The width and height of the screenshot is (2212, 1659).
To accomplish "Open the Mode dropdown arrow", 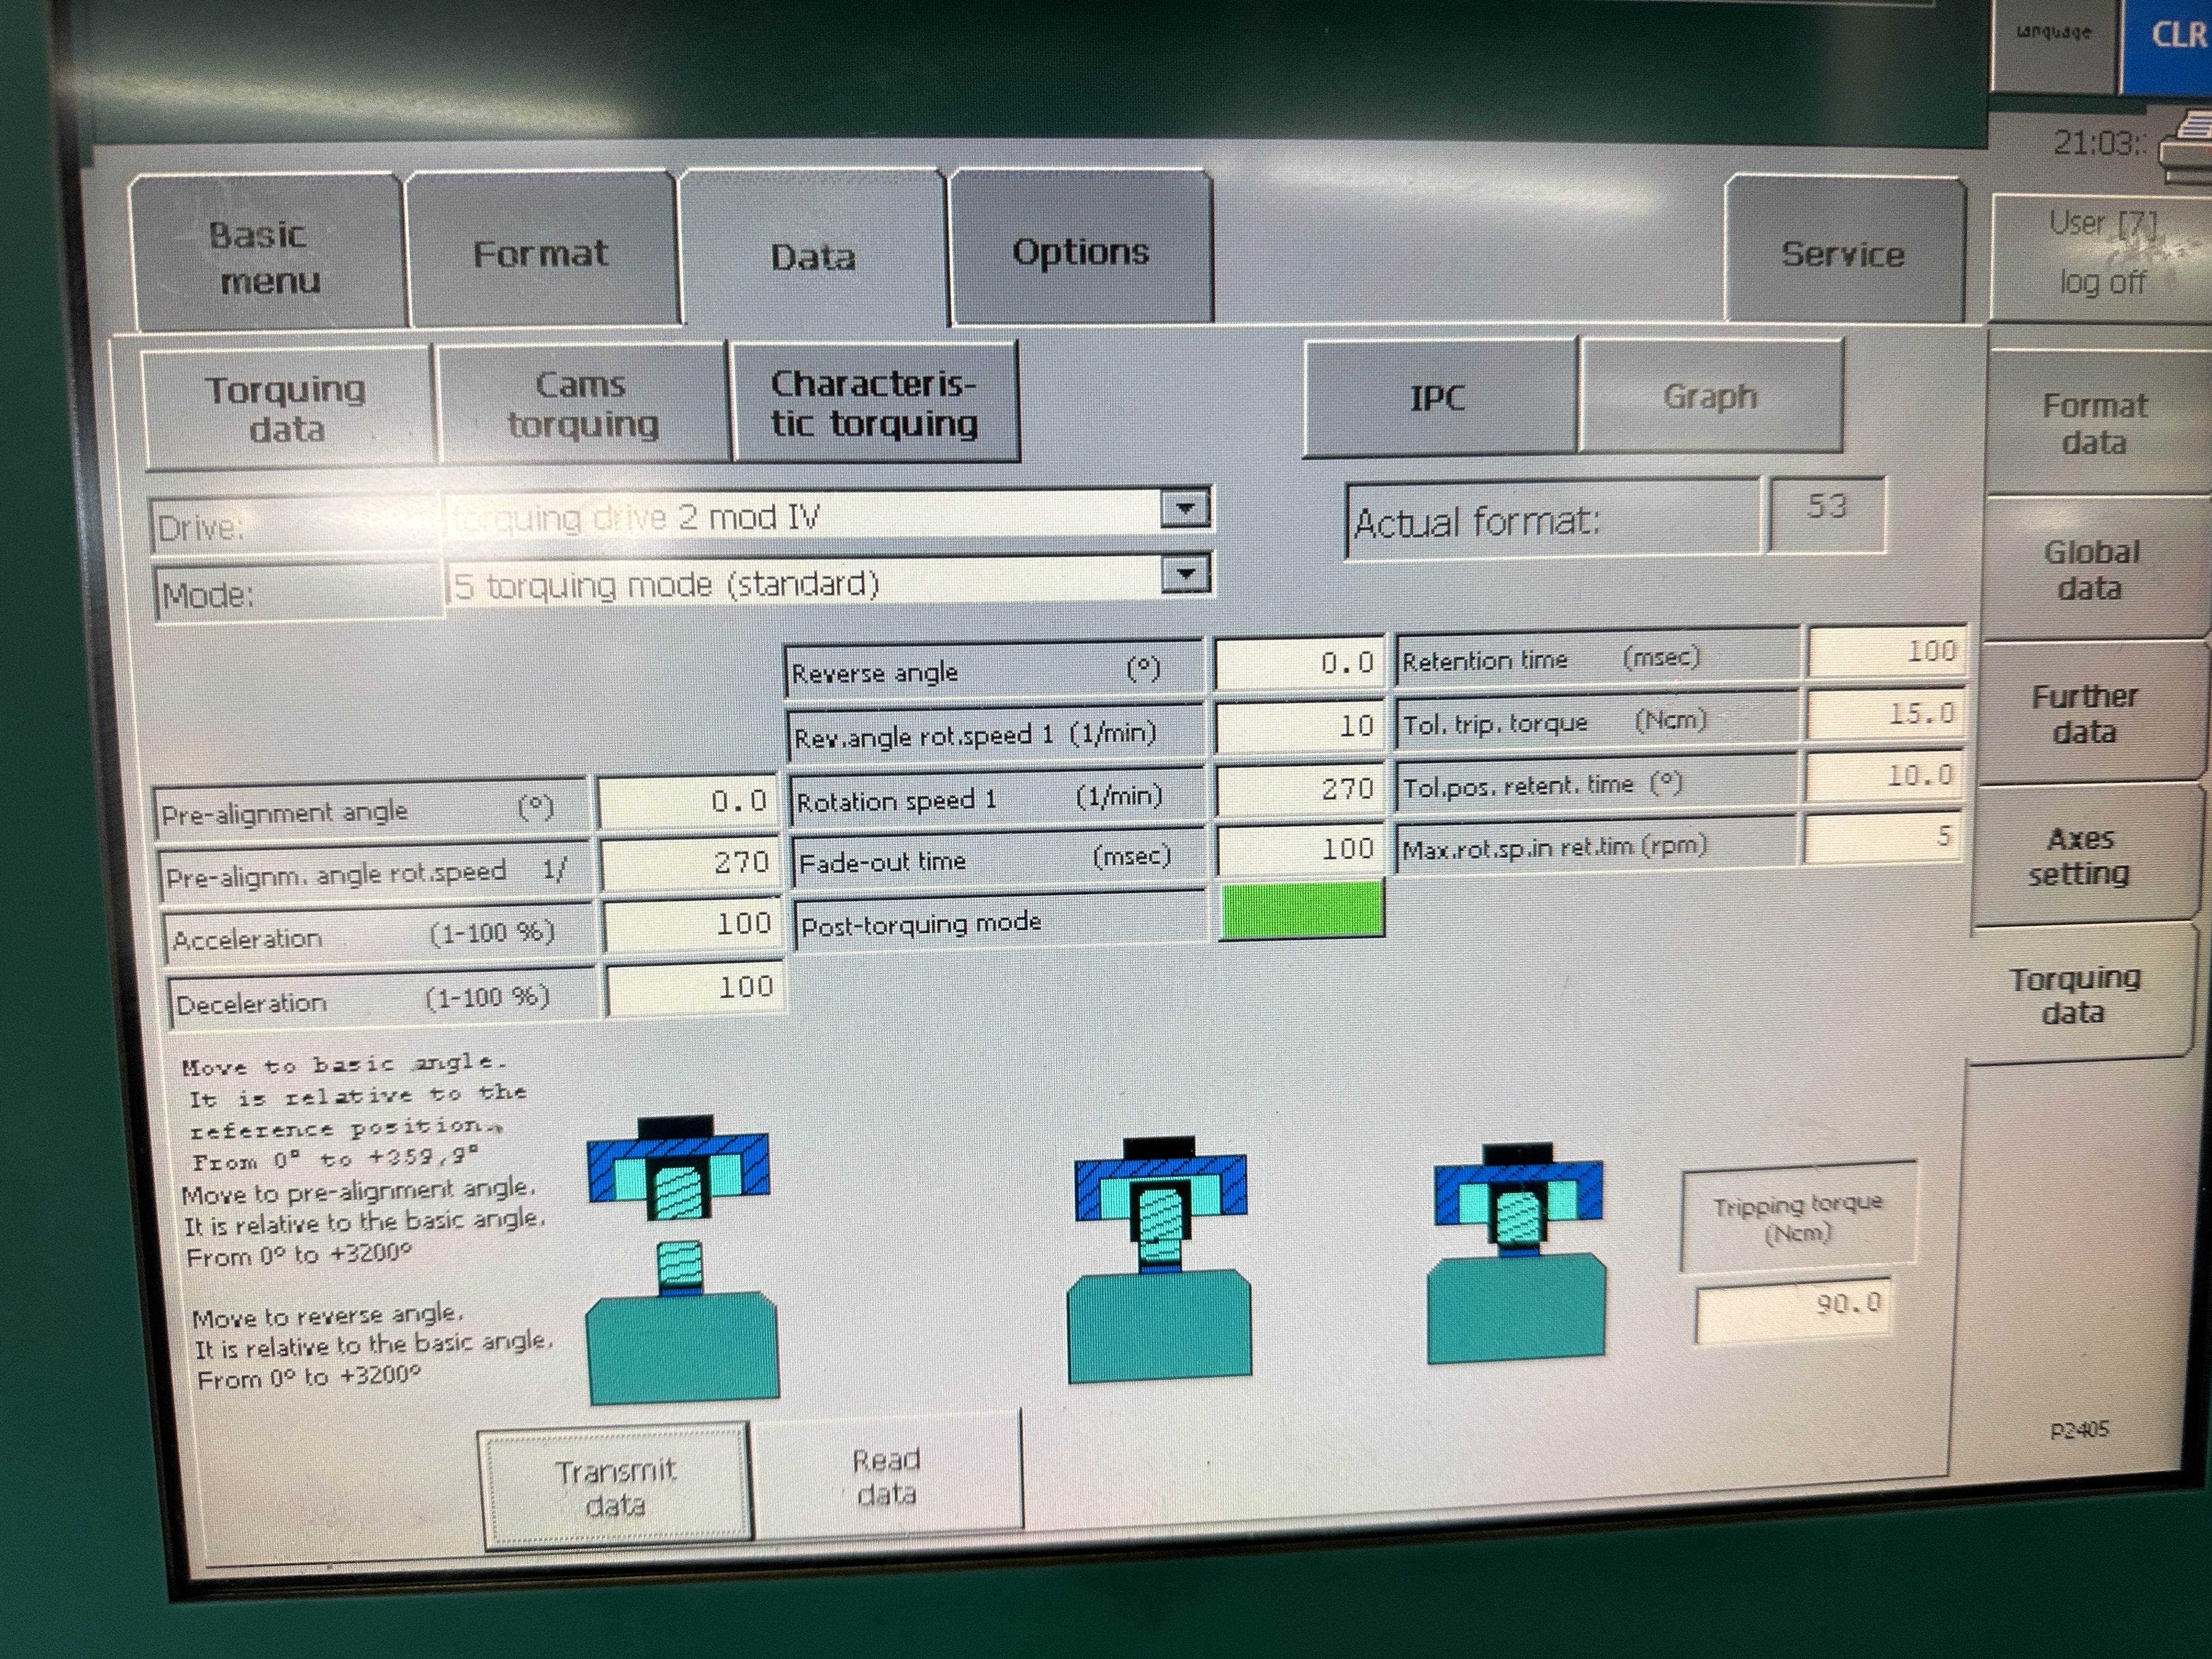I will point(1186,575).
